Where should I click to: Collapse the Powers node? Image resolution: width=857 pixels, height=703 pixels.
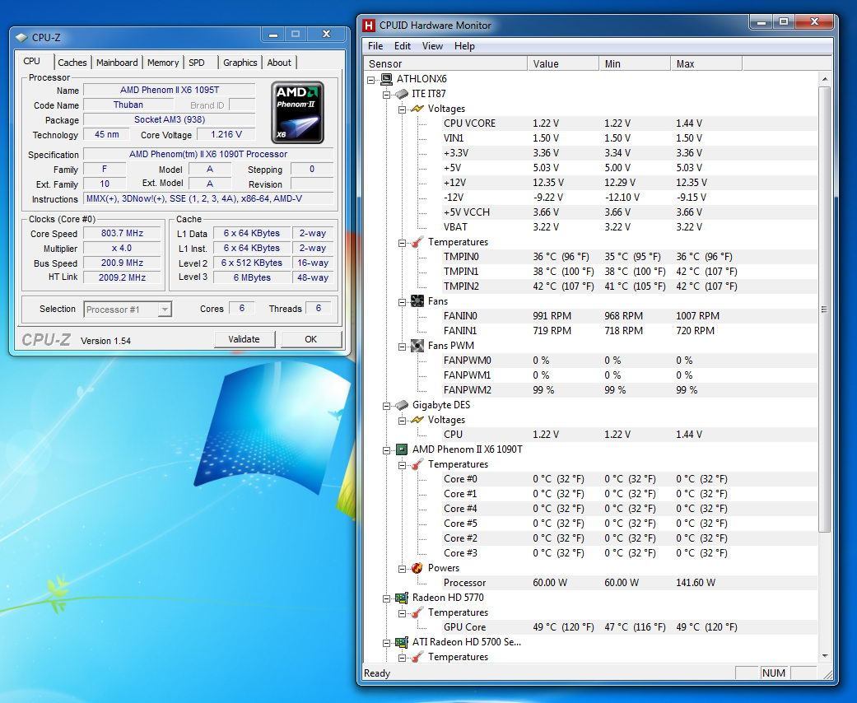click(403, 569)
